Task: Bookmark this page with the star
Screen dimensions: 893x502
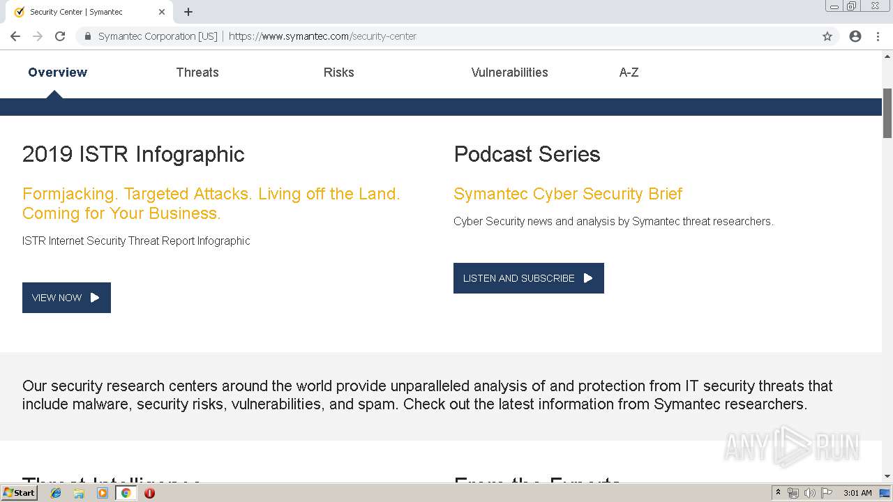Action: pyautogui.click(x=827, y=36)
